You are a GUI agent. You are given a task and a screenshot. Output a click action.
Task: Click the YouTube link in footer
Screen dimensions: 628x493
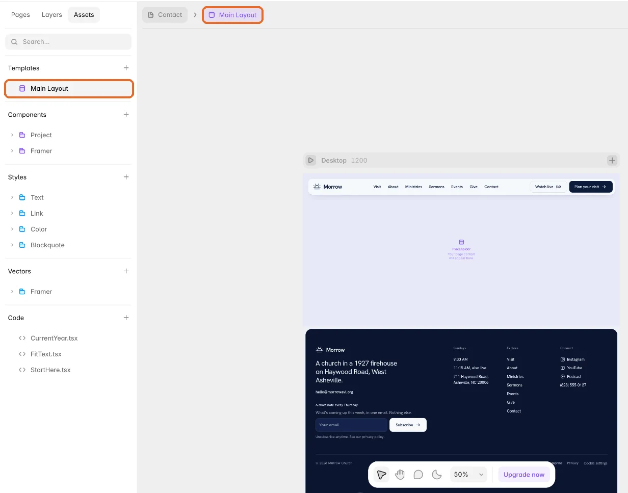pos(571,368)
